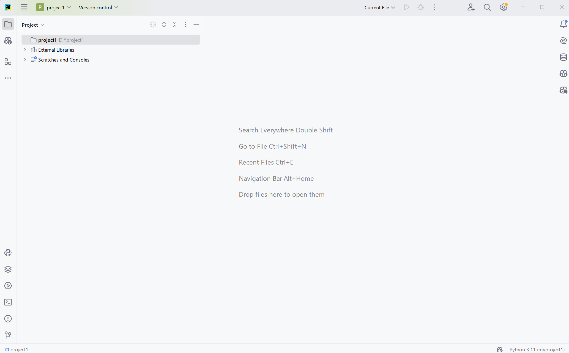Click the Select Opened File crosshair button
This screenshot has width=569, height=353.
pos(153,25)
